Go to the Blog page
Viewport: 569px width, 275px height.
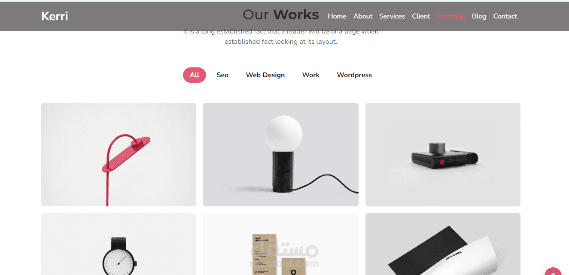(x=479, y=16)
